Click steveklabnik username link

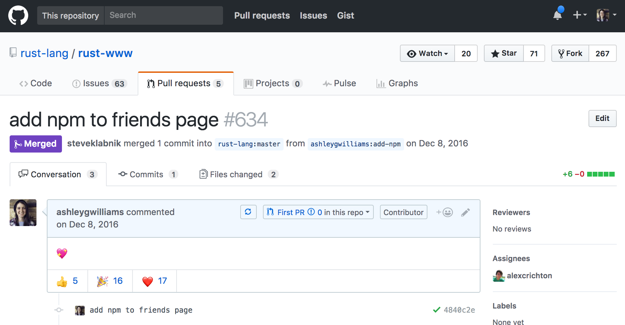(x=94, y=143)
